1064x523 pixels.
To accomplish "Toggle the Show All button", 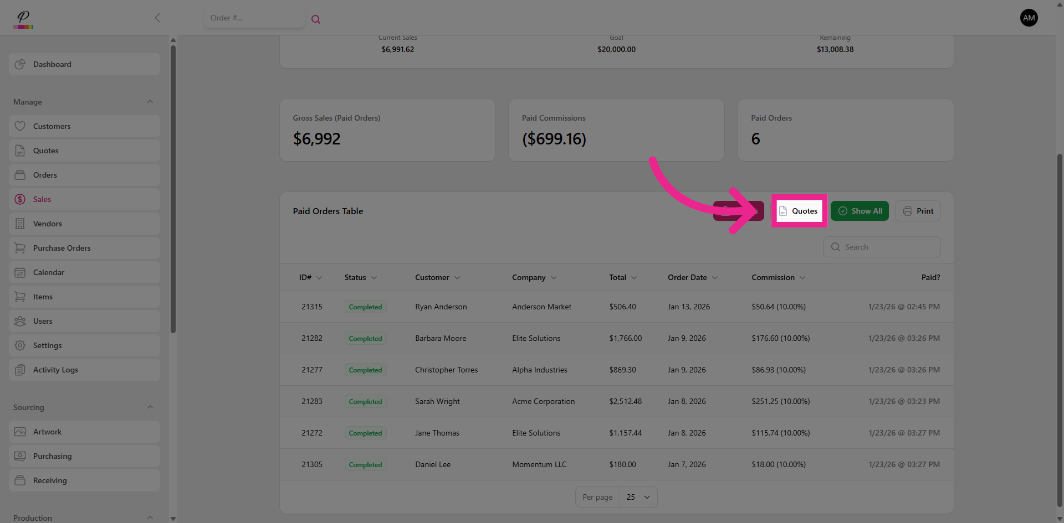I will pyautogui.click(x=860, y=211).
